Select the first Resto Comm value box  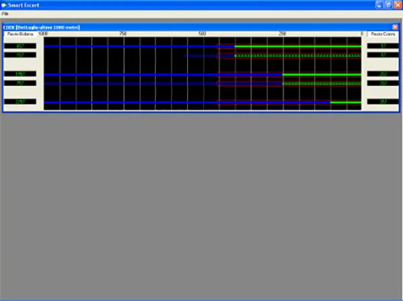click(383, 46)
